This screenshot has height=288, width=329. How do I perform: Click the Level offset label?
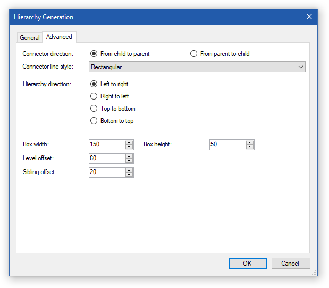click(38, 158)
